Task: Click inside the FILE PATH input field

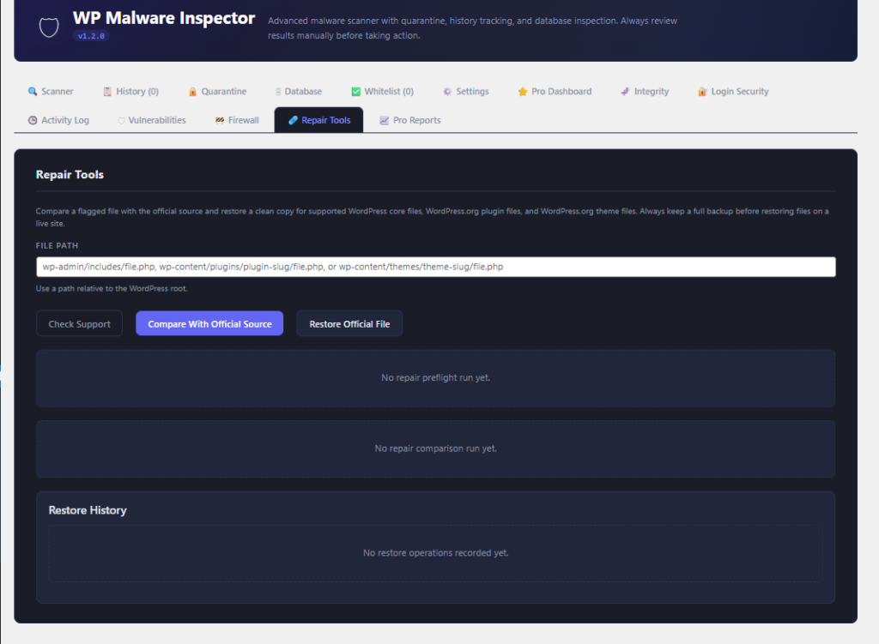Action: click(x=435, y=267)
